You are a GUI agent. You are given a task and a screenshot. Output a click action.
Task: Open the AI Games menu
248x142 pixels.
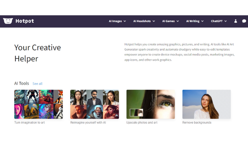[168, 21]
